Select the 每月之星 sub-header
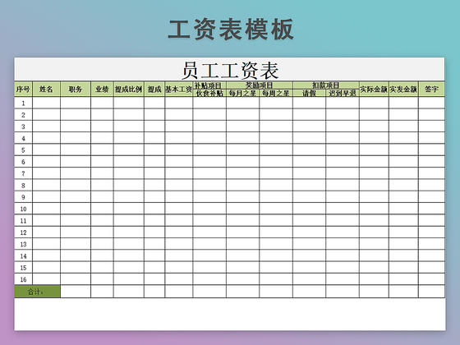Screen dimensions: 460x345 pyautogui.click(x=242, y=93)
